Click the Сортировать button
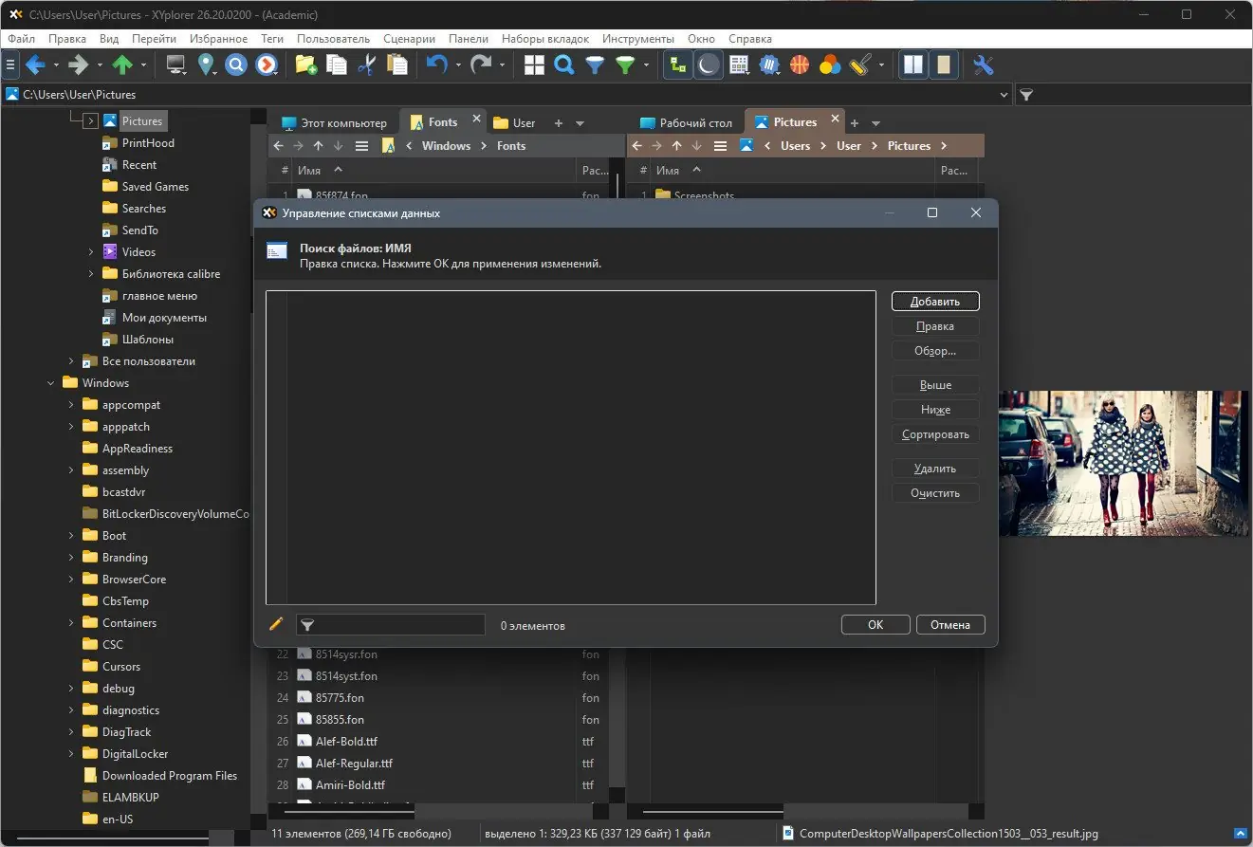Image resolution: width=1253 pixels, height=847 pixels. click(935, 434)
